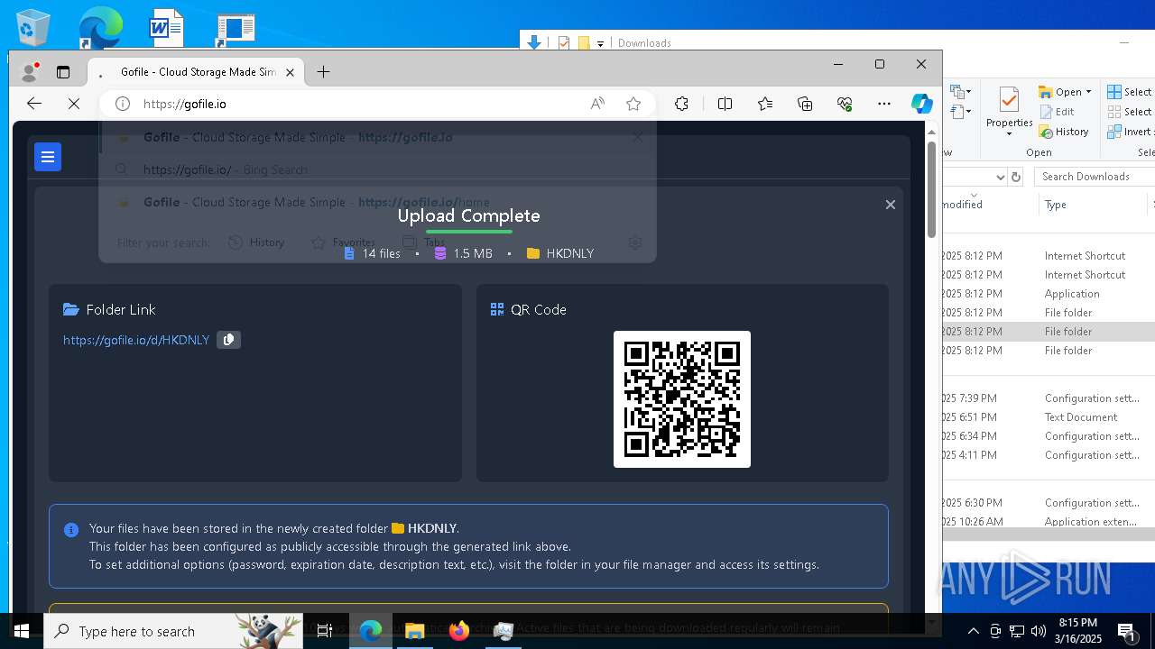Click the Edge address bar URL

(x=185, y=104)
